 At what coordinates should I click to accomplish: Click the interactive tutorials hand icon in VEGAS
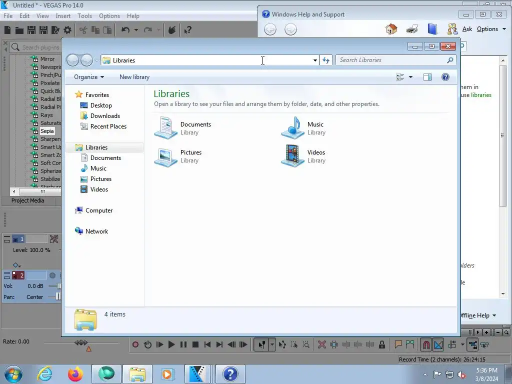pos(172,30)
